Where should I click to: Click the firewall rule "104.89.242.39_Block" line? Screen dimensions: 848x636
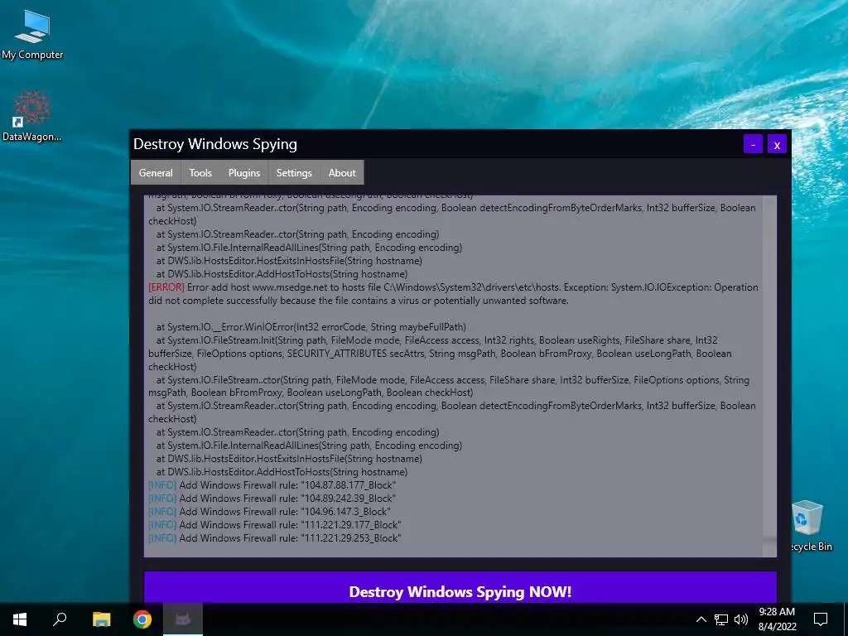click(x=272, y=498)
